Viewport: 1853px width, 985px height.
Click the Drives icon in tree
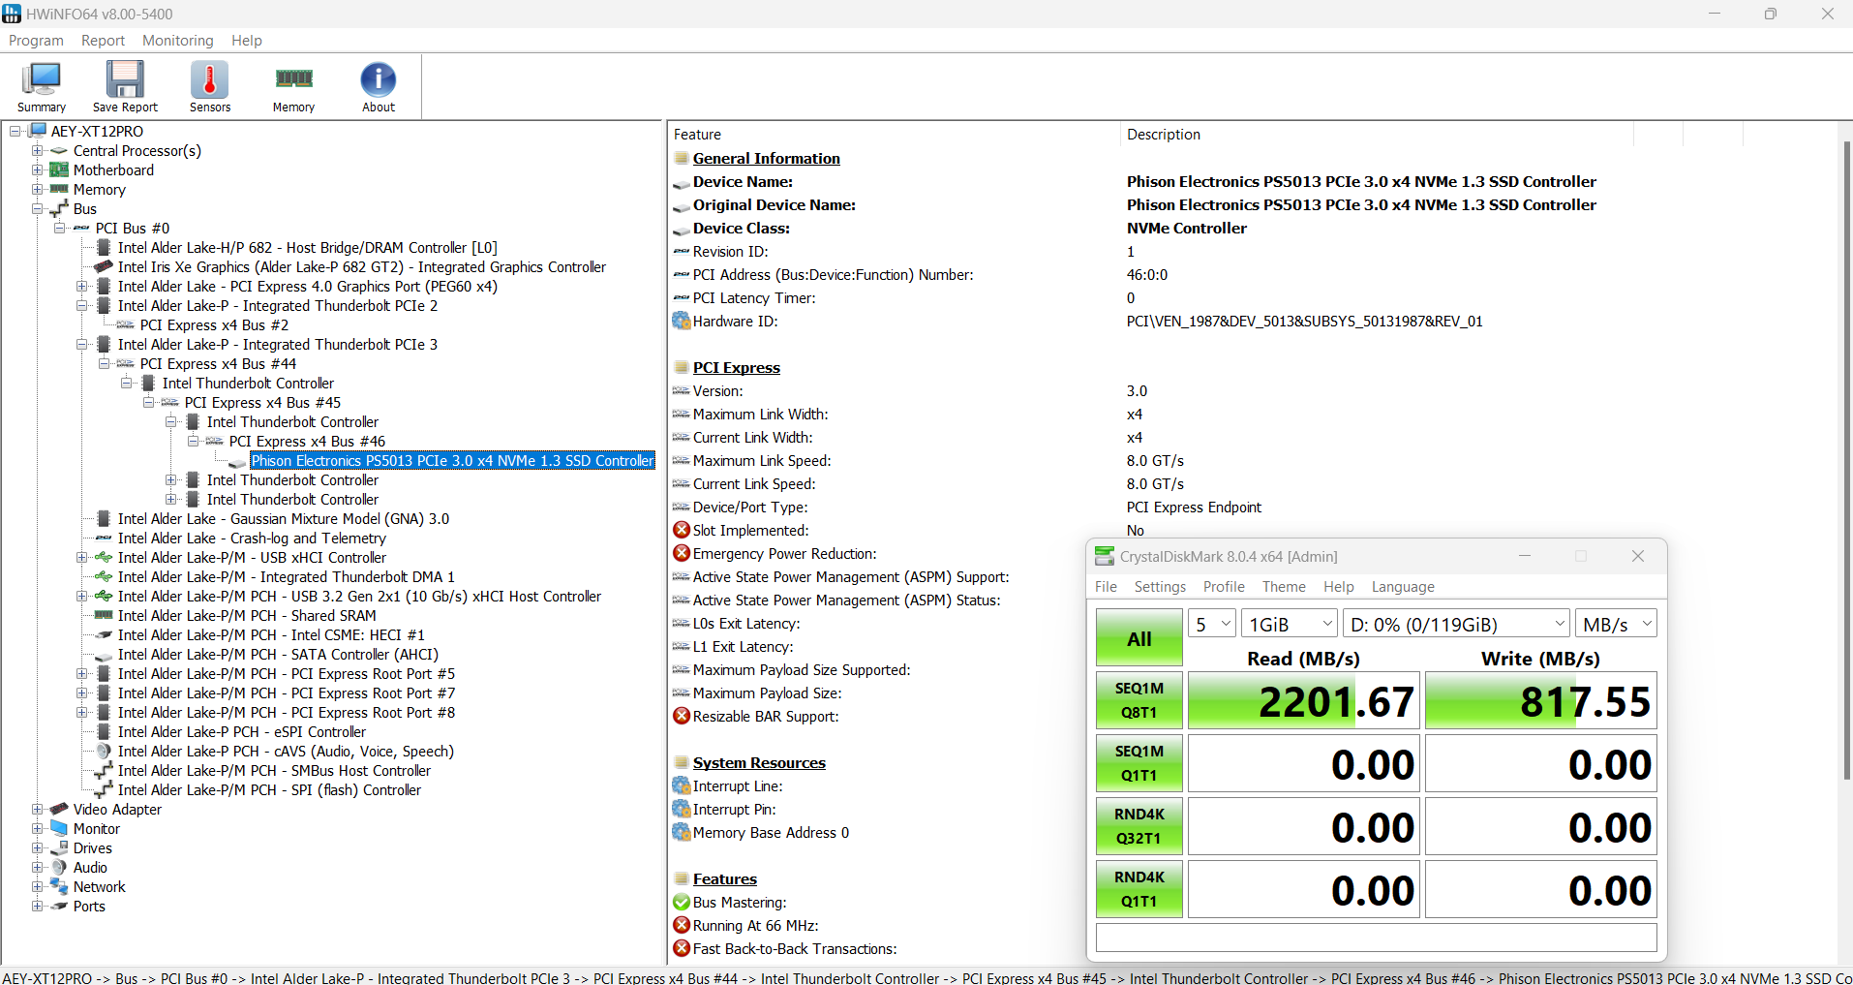(x=59, y=848)
